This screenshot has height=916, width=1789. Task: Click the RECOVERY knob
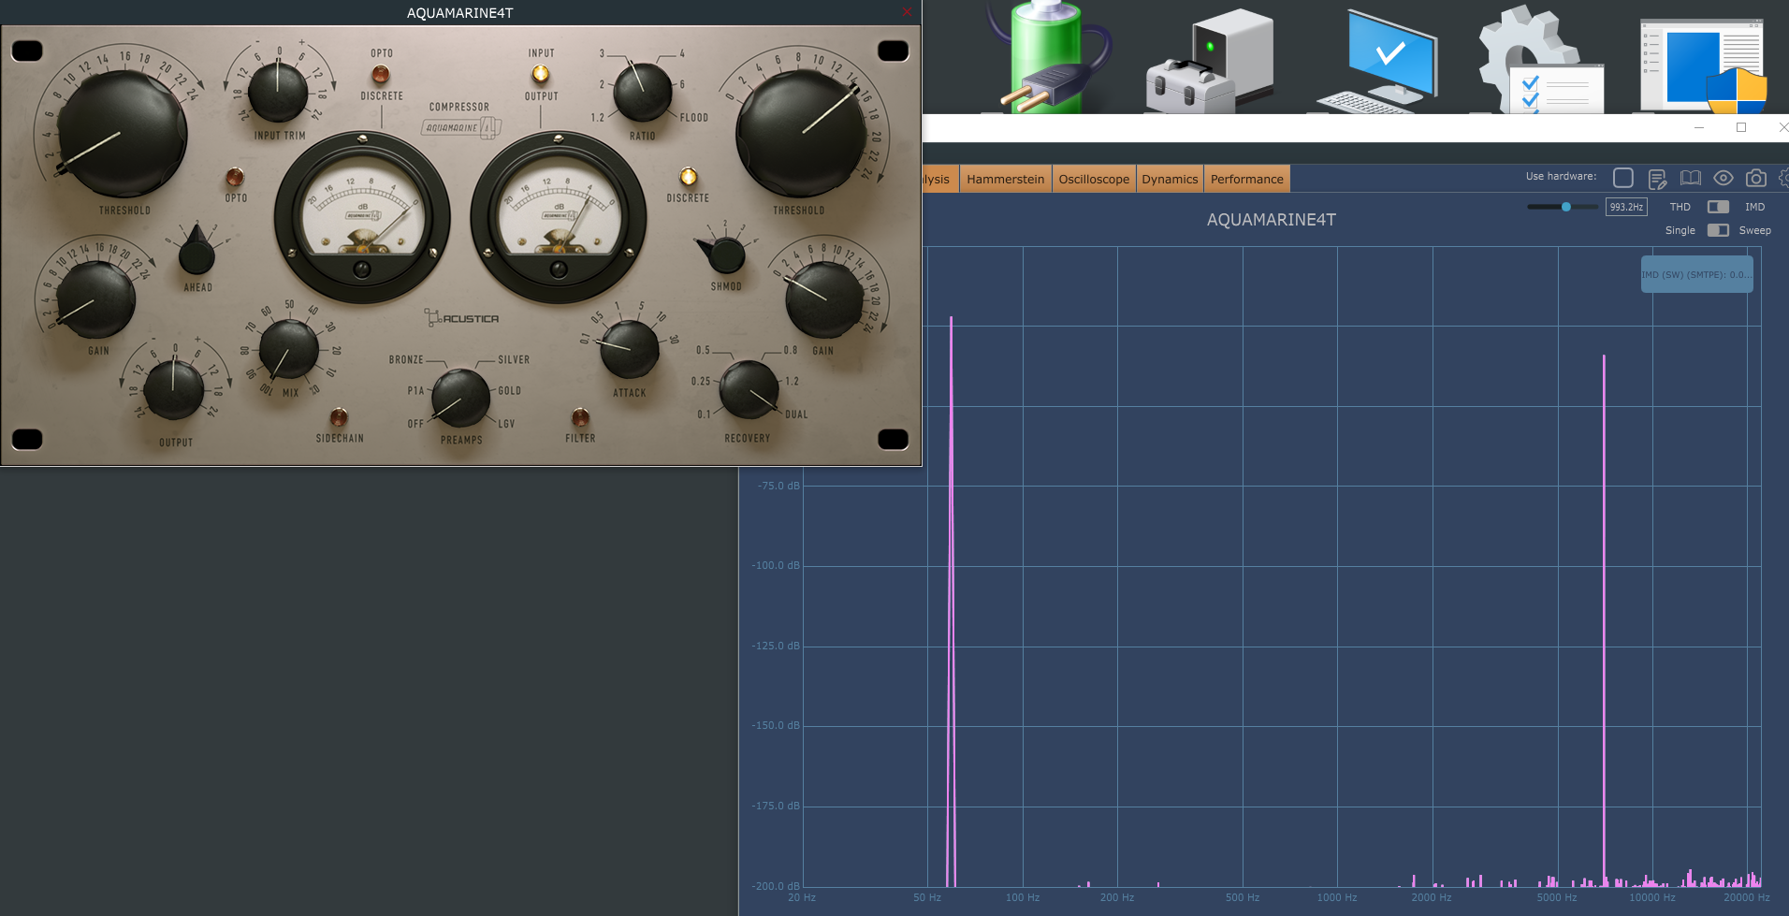pos(749,389)
